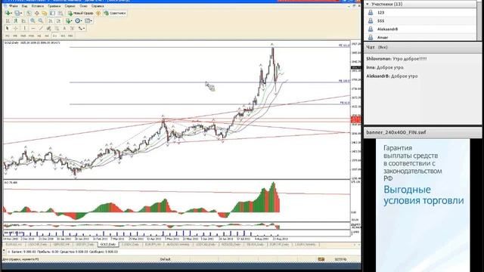Switch to the H1 timeframe
The width and height of the screenshot is (484, 272).
[39, 36]
